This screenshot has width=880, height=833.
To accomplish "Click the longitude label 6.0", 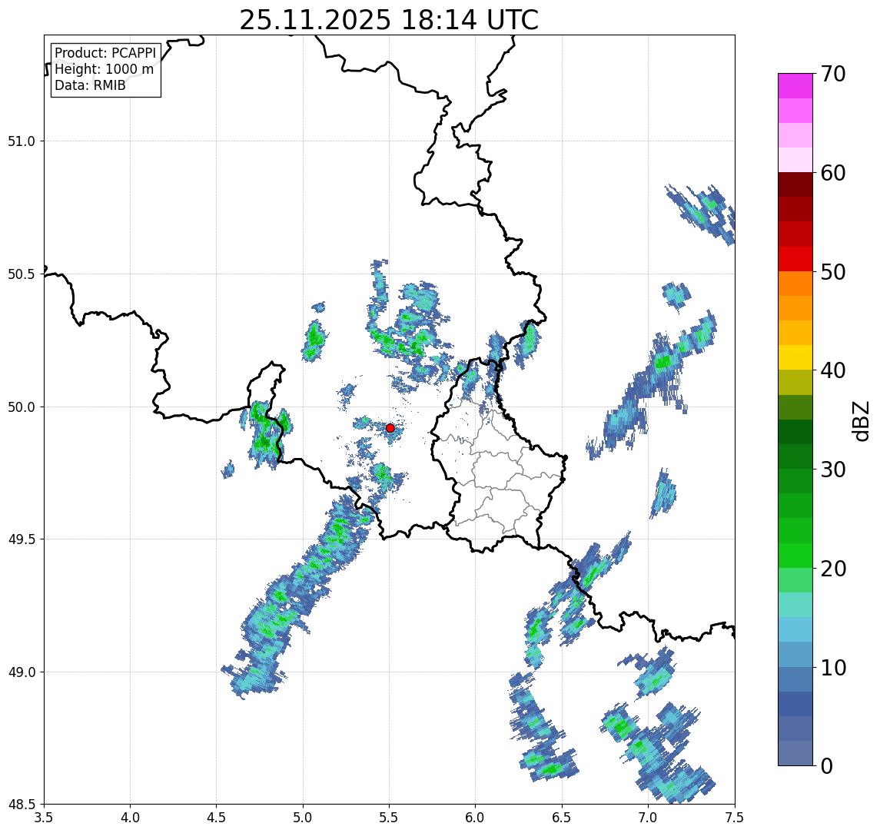I will (x=476, y=818).
